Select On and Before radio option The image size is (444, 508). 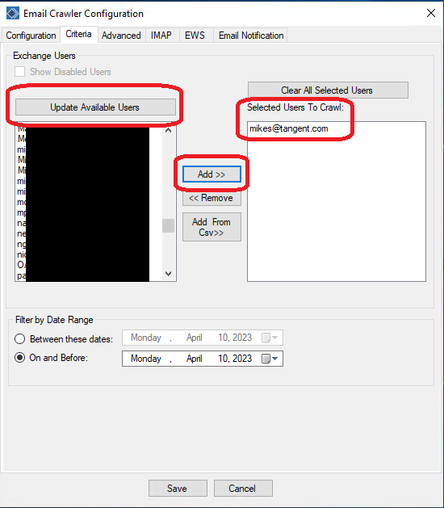19,358
